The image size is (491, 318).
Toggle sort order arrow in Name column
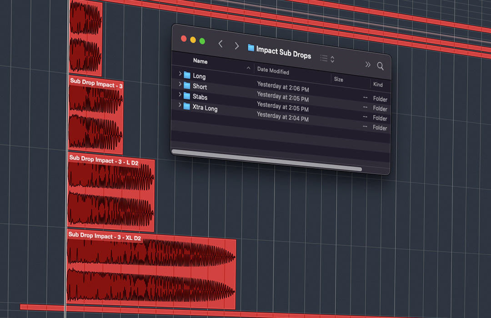248,68
